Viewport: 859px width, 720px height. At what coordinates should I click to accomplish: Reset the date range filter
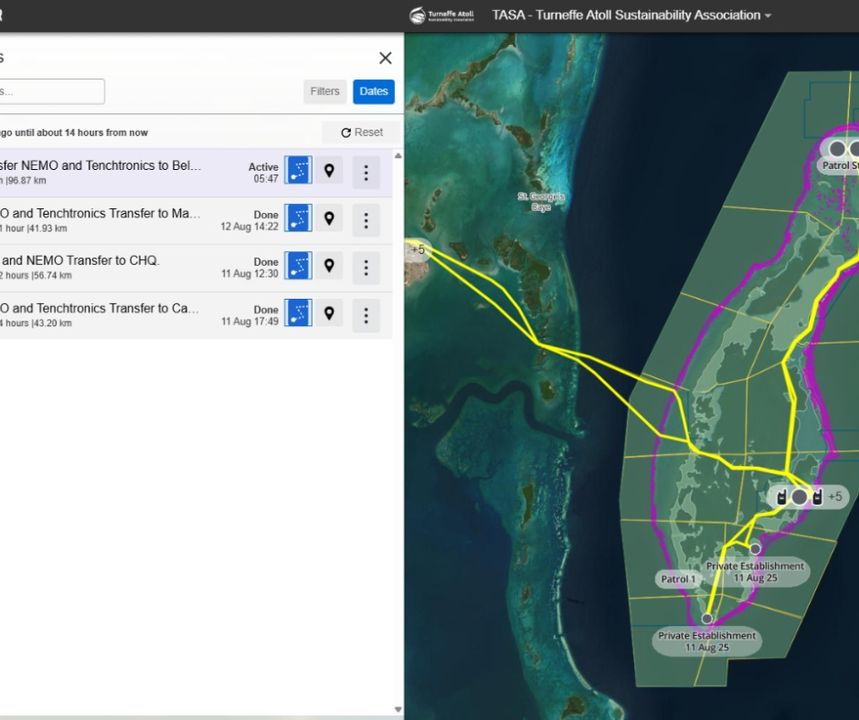[x=362, y=132]
